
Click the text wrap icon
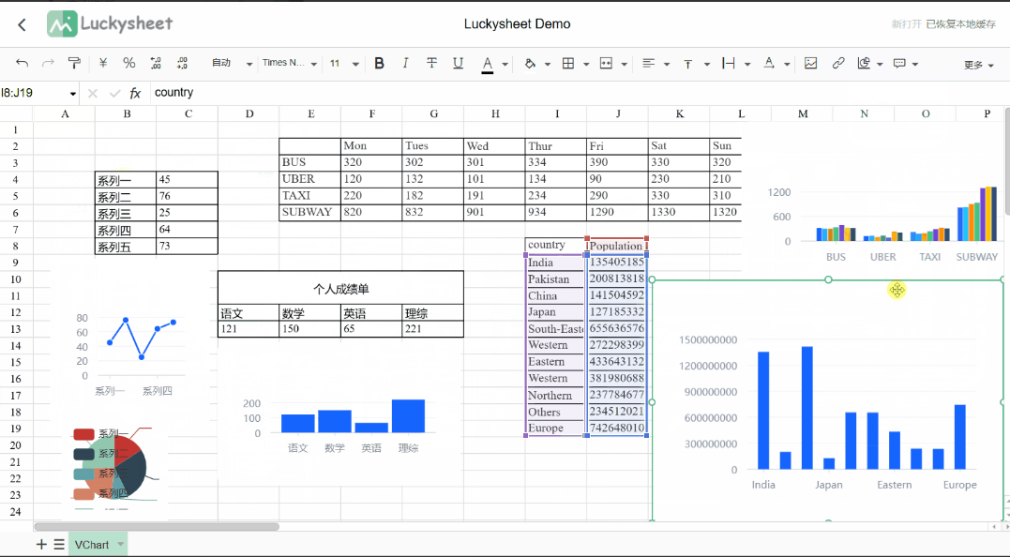click(729, 63)
